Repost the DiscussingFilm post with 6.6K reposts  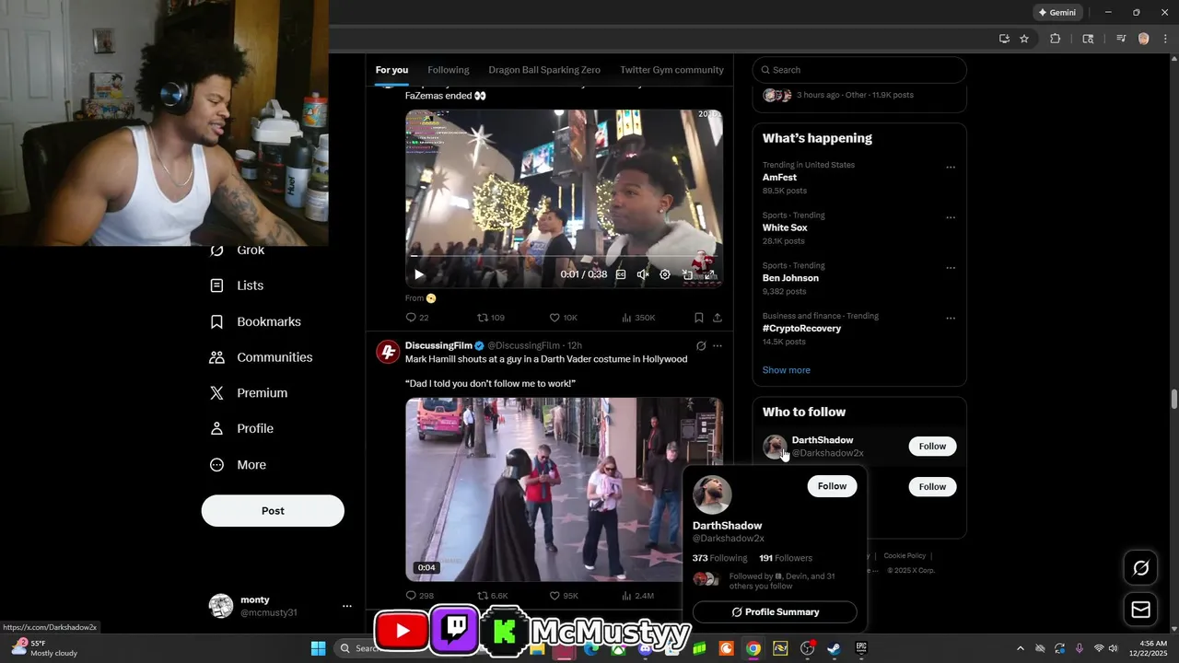point(492,596)
